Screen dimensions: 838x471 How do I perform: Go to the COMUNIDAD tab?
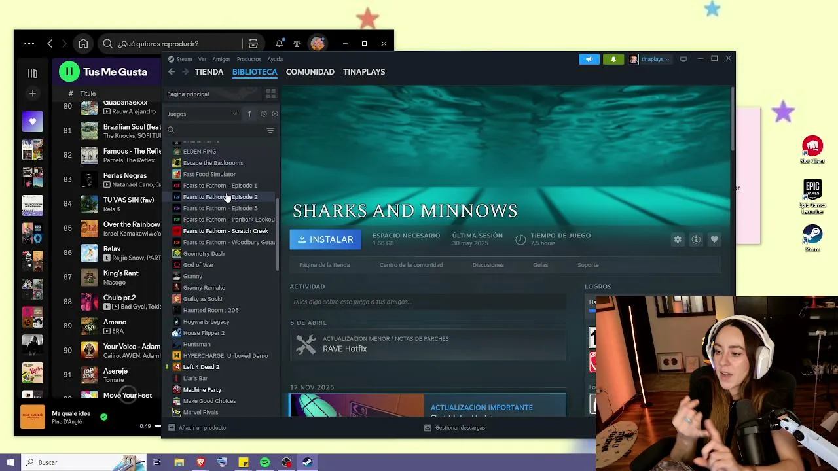pyautogui.click(x=310, y=72)
